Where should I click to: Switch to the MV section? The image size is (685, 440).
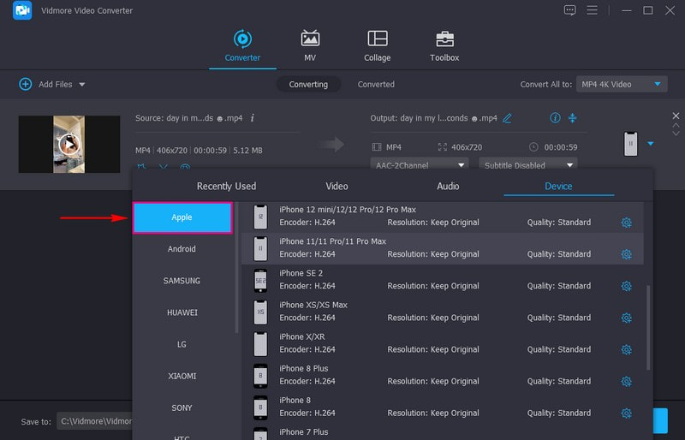[310, 46]
